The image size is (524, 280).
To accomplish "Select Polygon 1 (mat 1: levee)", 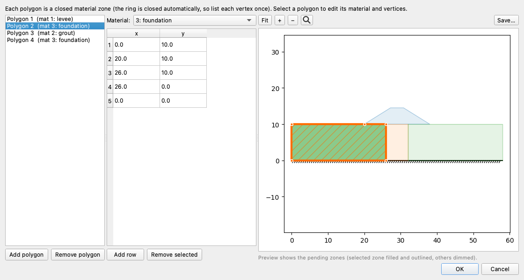I will (x=55, y=19).
